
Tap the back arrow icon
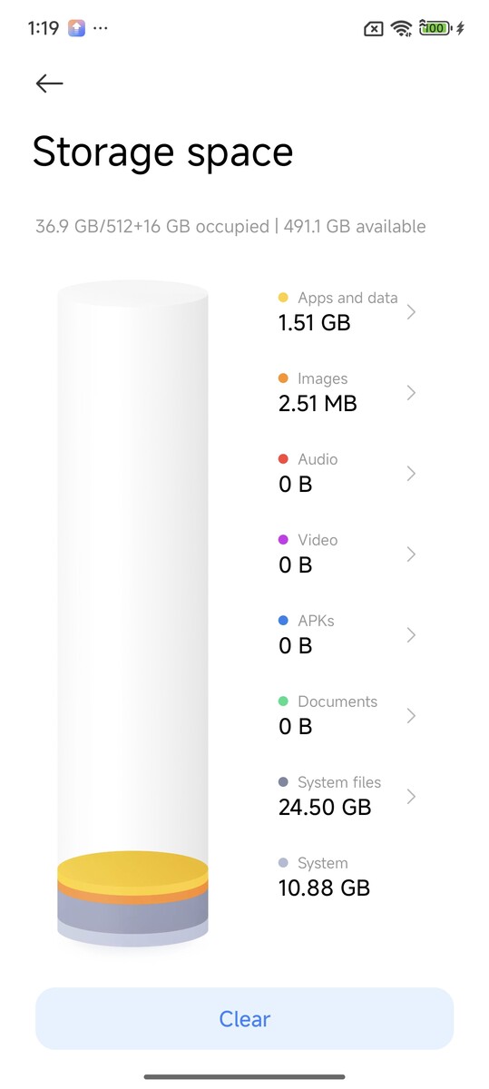pyautogui.click(x=49, y=83)
